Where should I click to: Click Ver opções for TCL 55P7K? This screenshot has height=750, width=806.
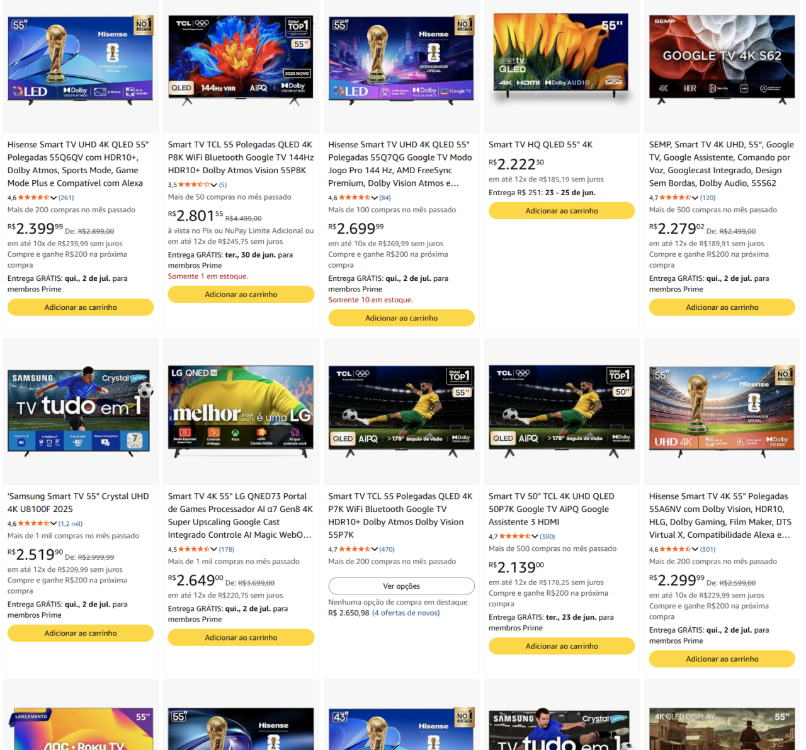pyautogui.click(x=402, y=586)
